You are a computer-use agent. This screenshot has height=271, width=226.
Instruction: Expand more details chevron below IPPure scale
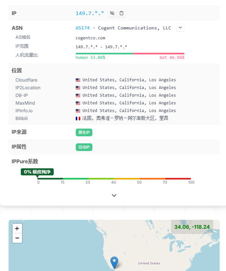point(114,195)
